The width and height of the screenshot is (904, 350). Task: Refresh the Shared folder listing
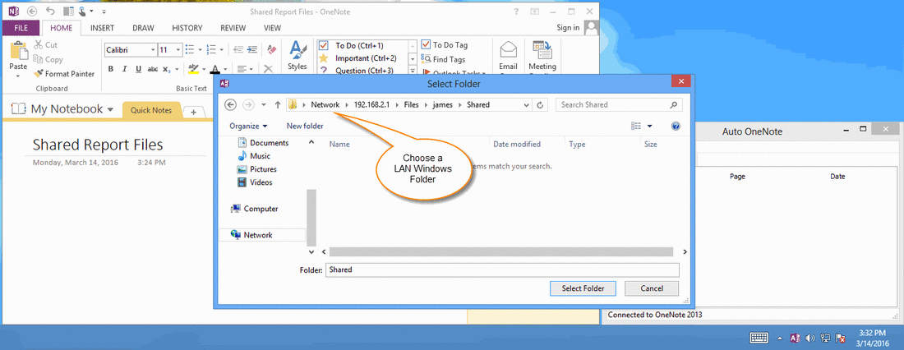click(540, 105)
